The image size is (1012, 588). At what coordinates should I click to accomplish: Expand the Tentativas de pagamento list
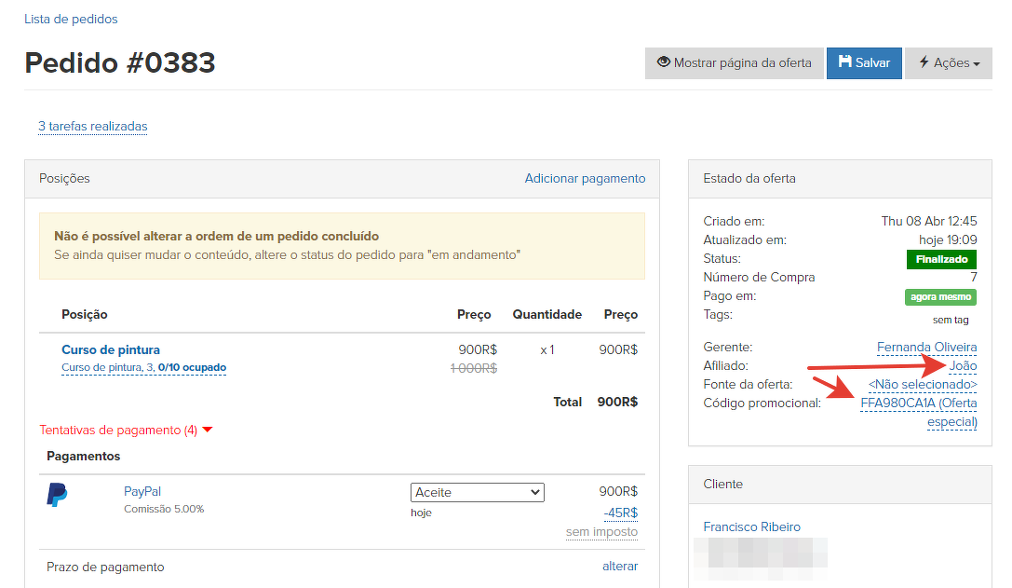(x=126, y=431)
